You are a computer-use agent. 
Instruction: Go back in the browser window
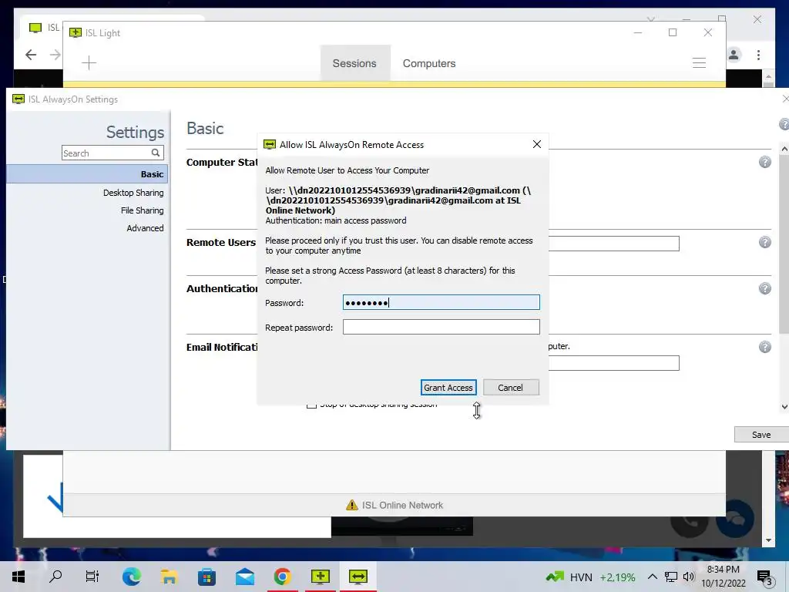tap(31, 55)
